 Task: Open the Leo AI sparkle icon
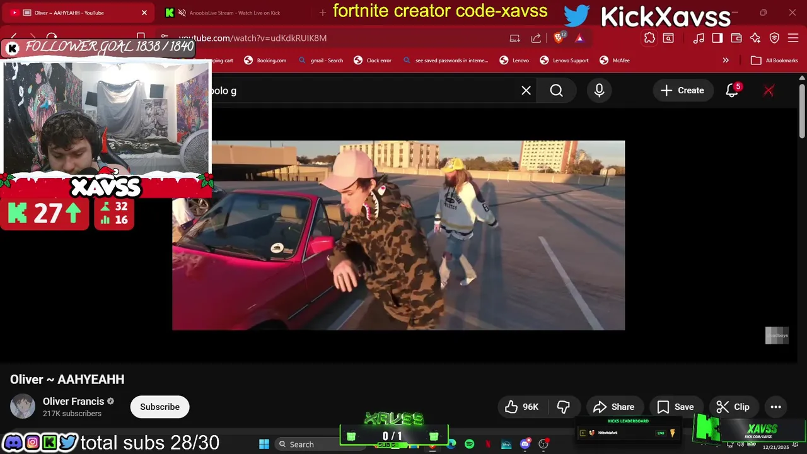pos(755,38)
